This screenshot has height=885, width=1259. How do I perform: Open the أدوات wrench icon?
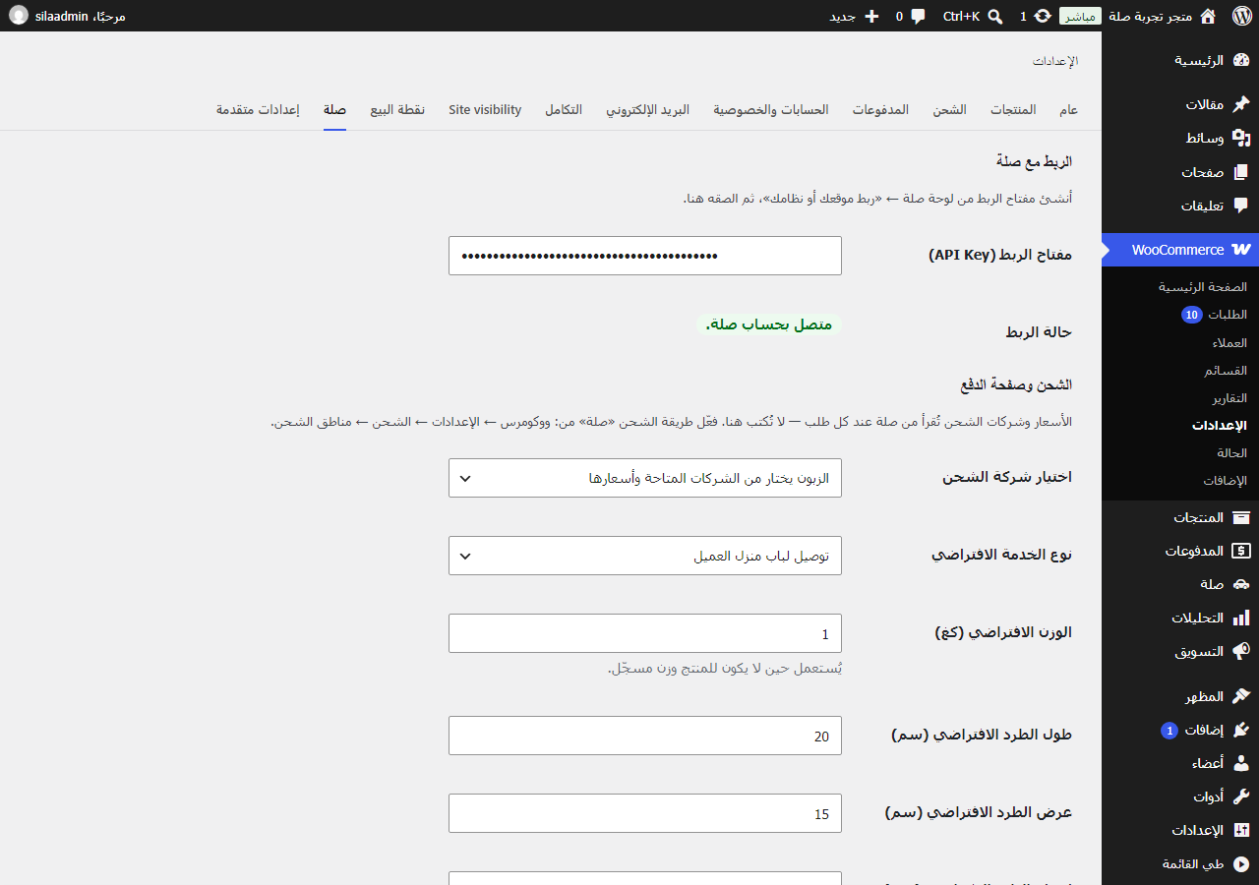pyautogui.click(x=1241, y=796)
